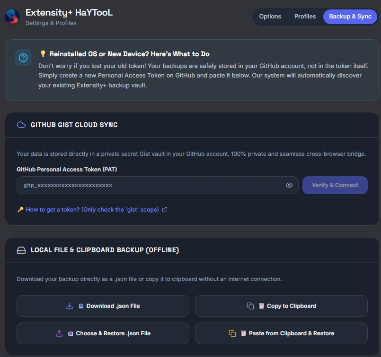The height and width of the screenshot is (357, 381).
Task: Click the cloud icon beside GitHub Gist Cloud Sync
Action: 21,125
